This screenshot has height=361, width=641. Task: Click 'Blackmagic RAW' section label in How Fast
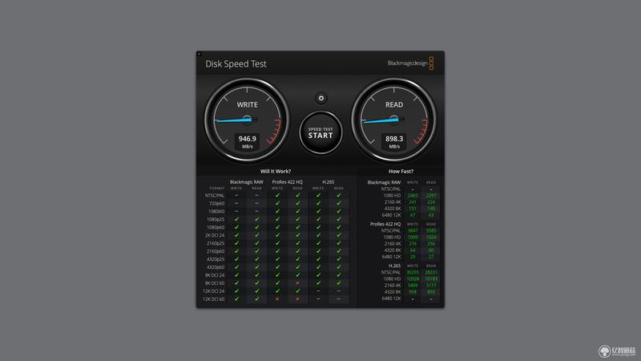384,183
